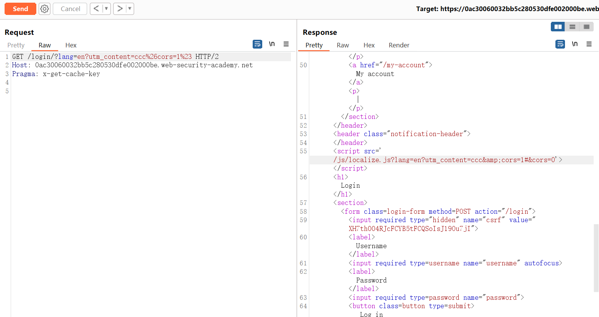Viewport: 599px width, 317px height.
Task: Switch to the Response Render tab
Action: click(399, 45)
